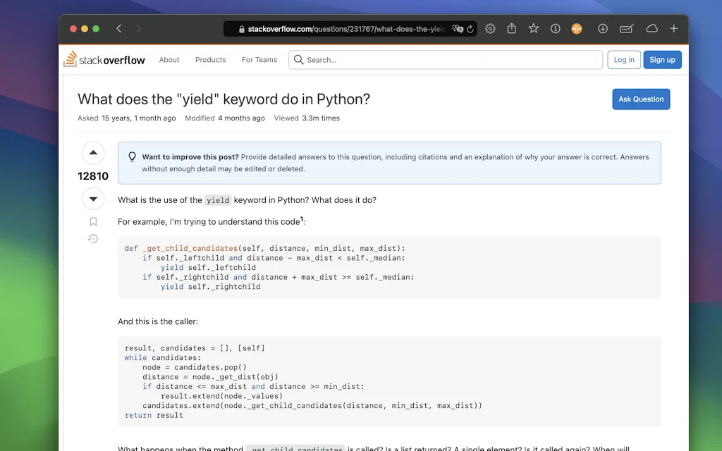This screenshot has width=722, height=451.
Task: Click the orange extension icon
Action: [x=577, y=29]
